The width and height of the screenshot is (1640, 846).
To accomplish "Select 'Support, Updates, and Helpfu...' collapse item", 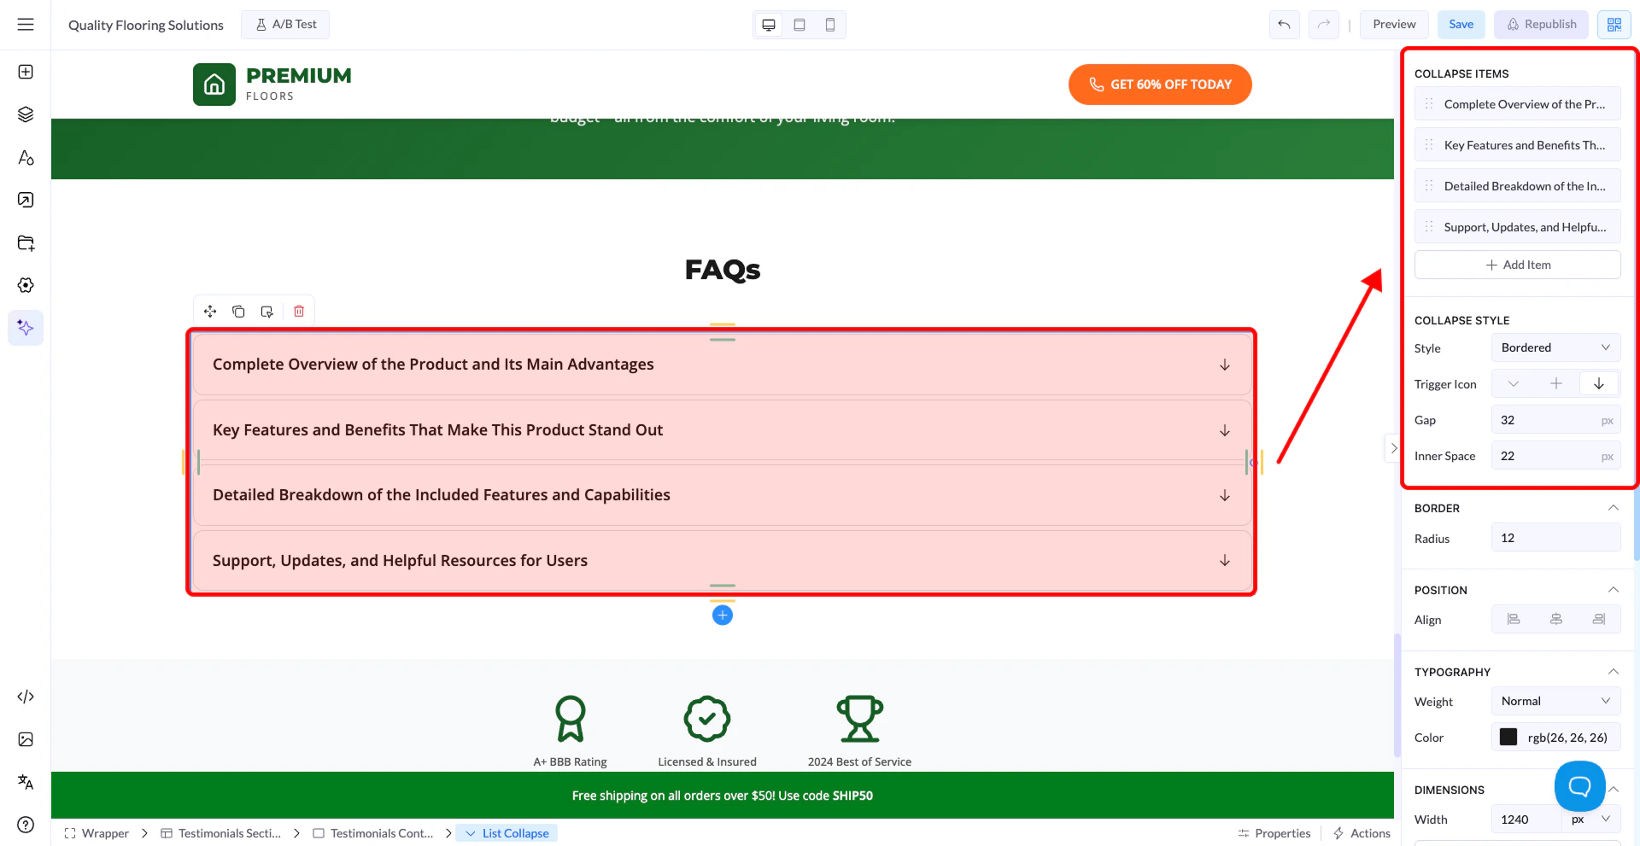I will (x=1517, y=227).
